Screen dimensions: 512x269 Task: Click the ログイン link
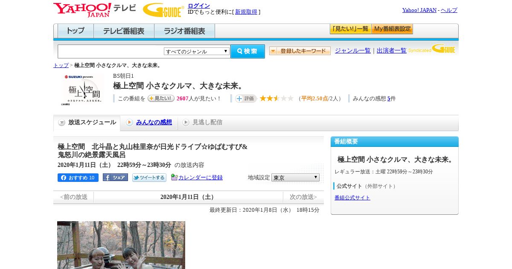point(199,6)
